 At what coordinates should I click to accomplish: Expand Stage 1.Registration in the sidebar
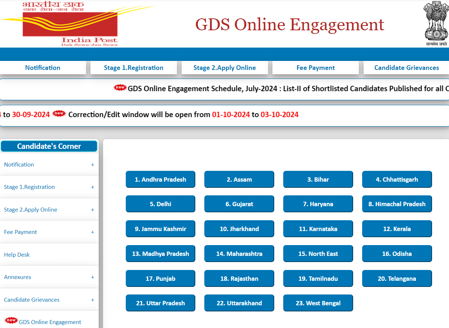tap(49, 187)
